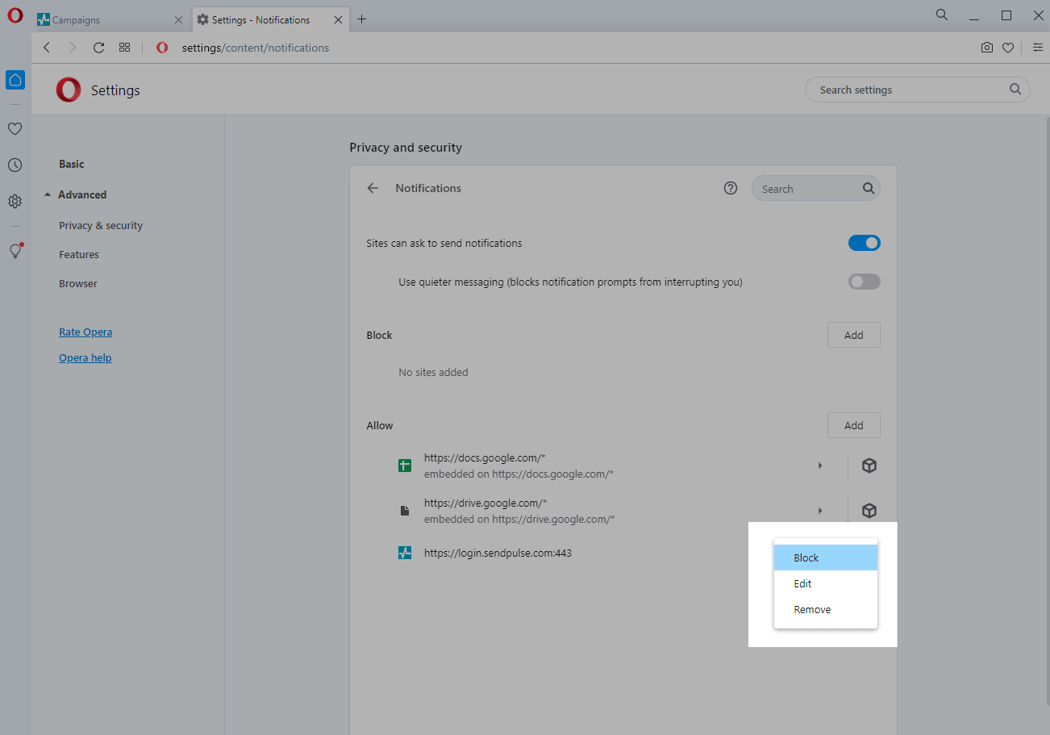
Task: Expand details arrow for drive.google.com
Action: point(820,511)
